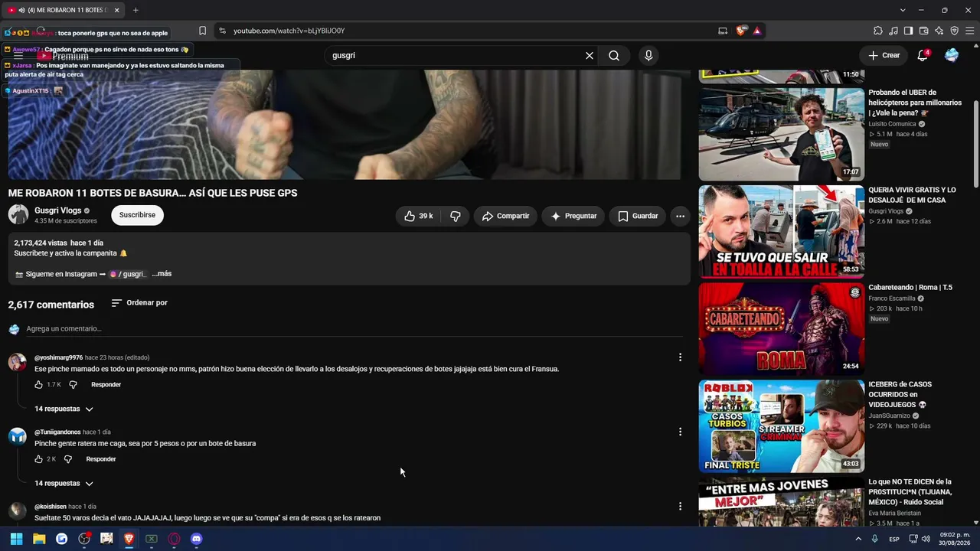
Task: Click the Preguntar button
Action: 573,217
